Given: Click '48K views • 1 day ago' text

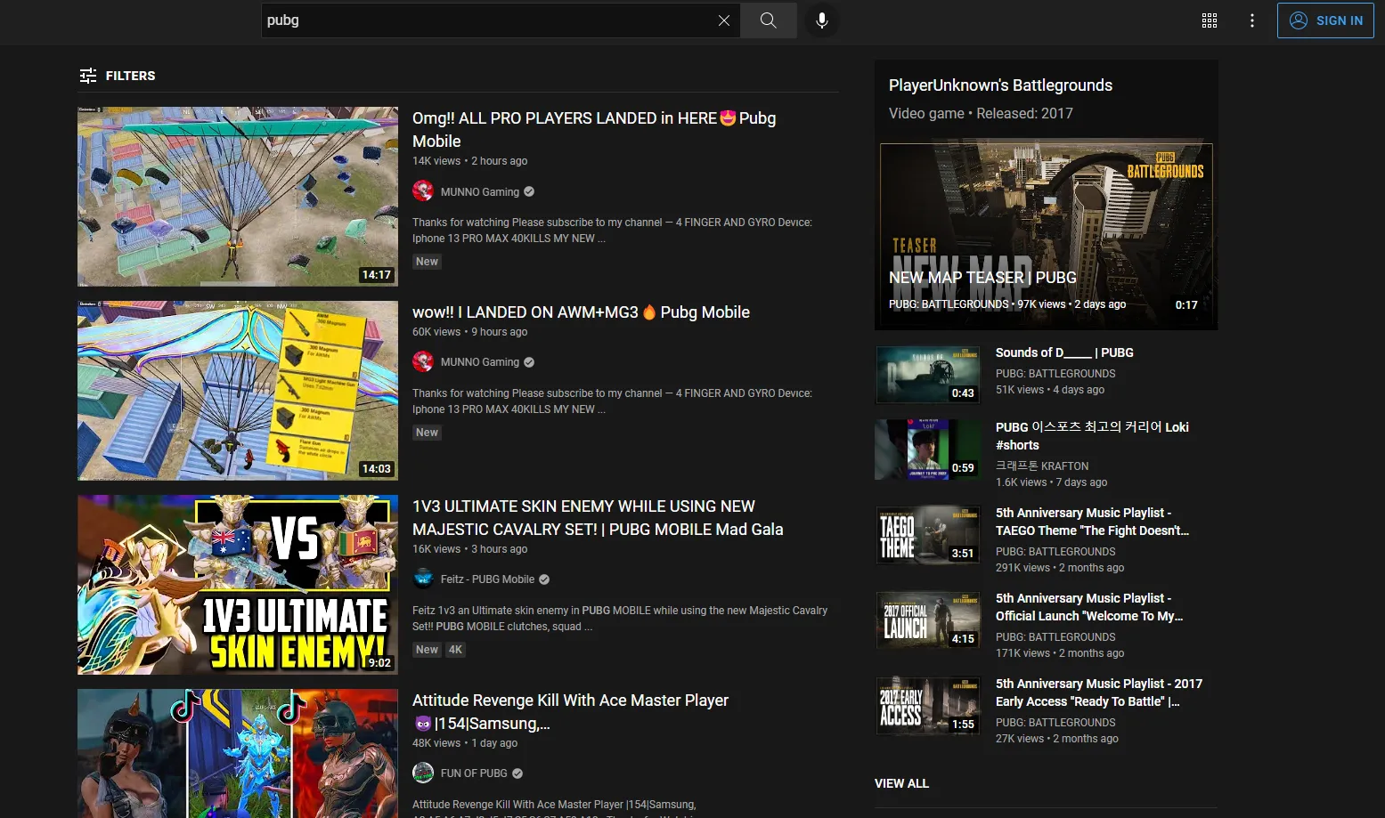Looking at the screenshot, I should click(465, 743).
